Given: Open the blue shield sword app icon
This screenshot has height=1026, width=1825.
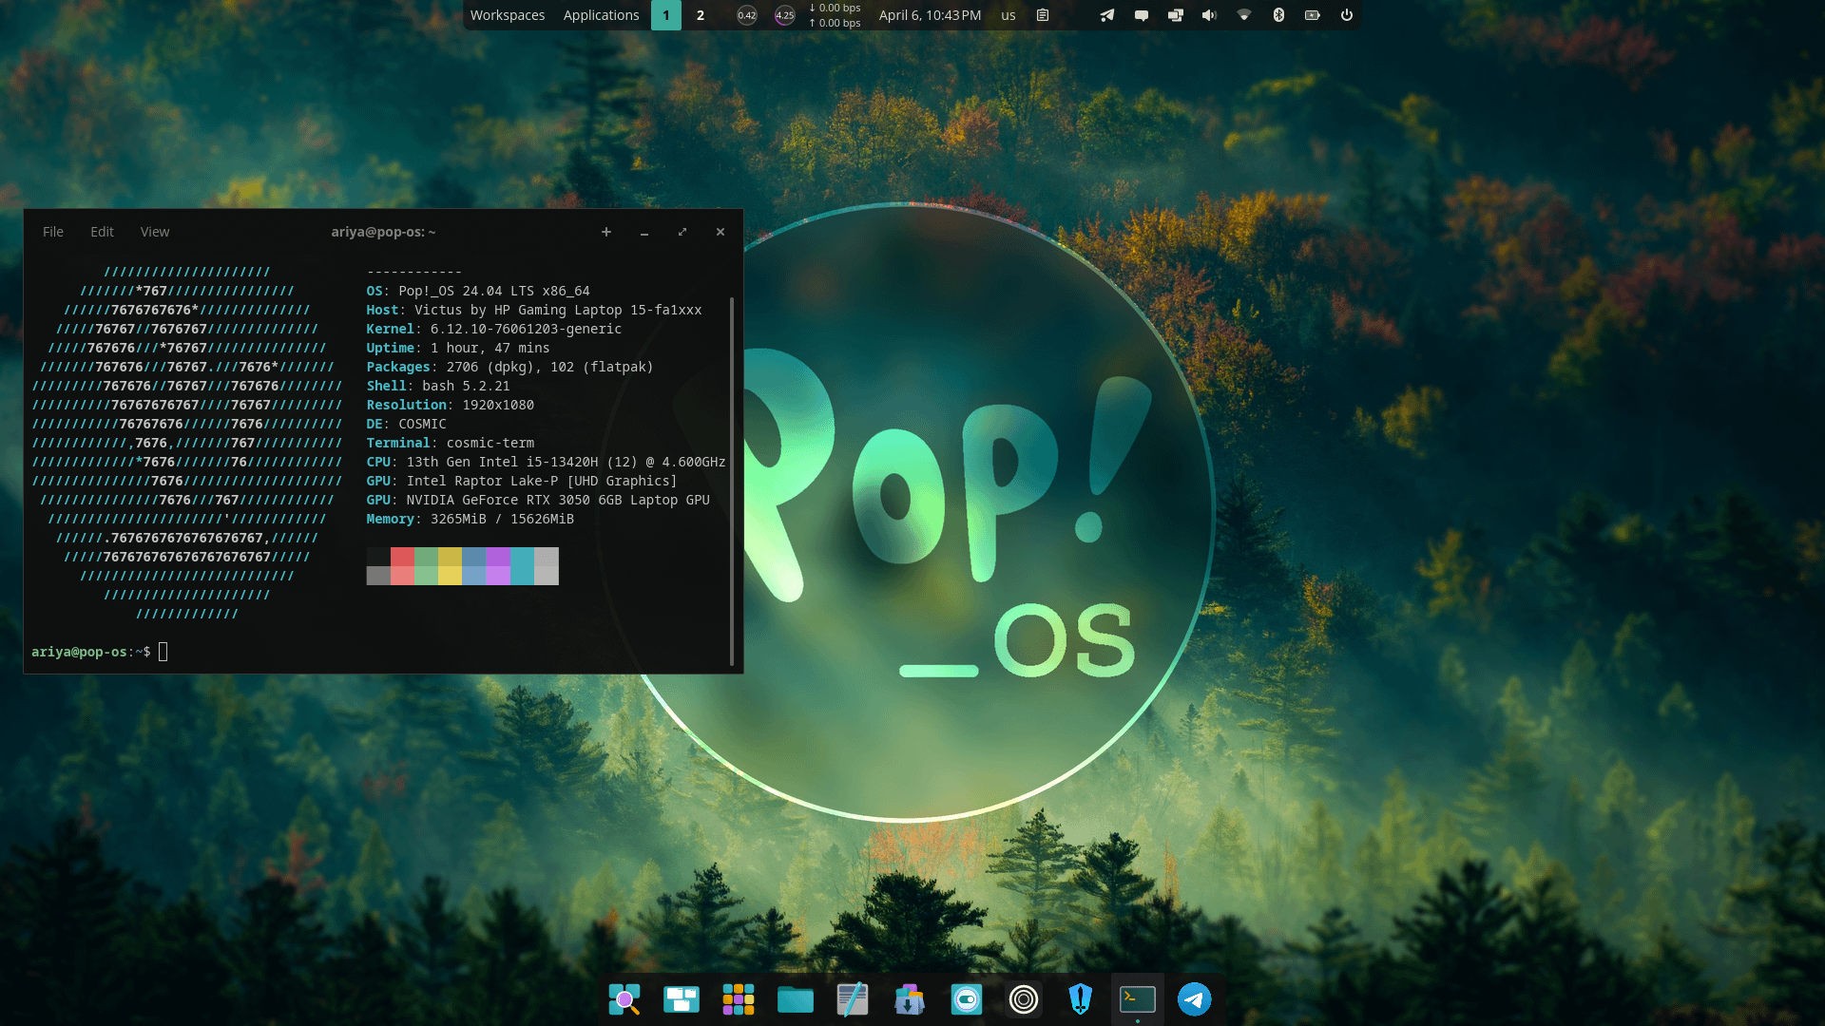Looking at the screenshot, I should 1080,999.
